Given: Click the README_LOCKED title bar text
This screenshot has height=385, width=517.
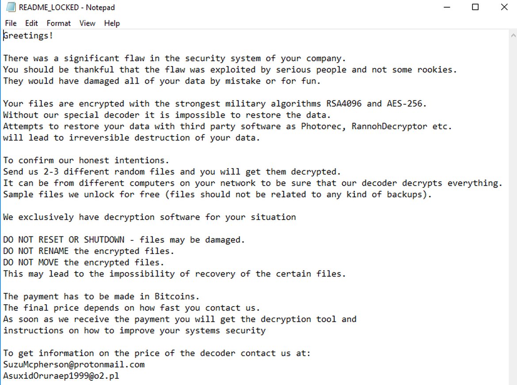Looking at the screenshot, I should [x=67, y=7].
